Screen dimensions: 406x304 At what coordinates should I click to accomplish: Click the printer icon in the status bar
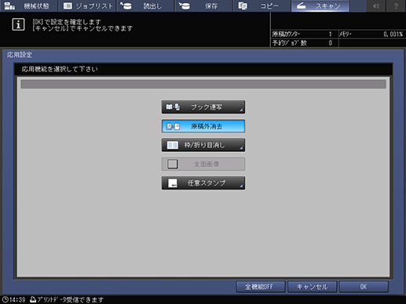coord(33,299)
